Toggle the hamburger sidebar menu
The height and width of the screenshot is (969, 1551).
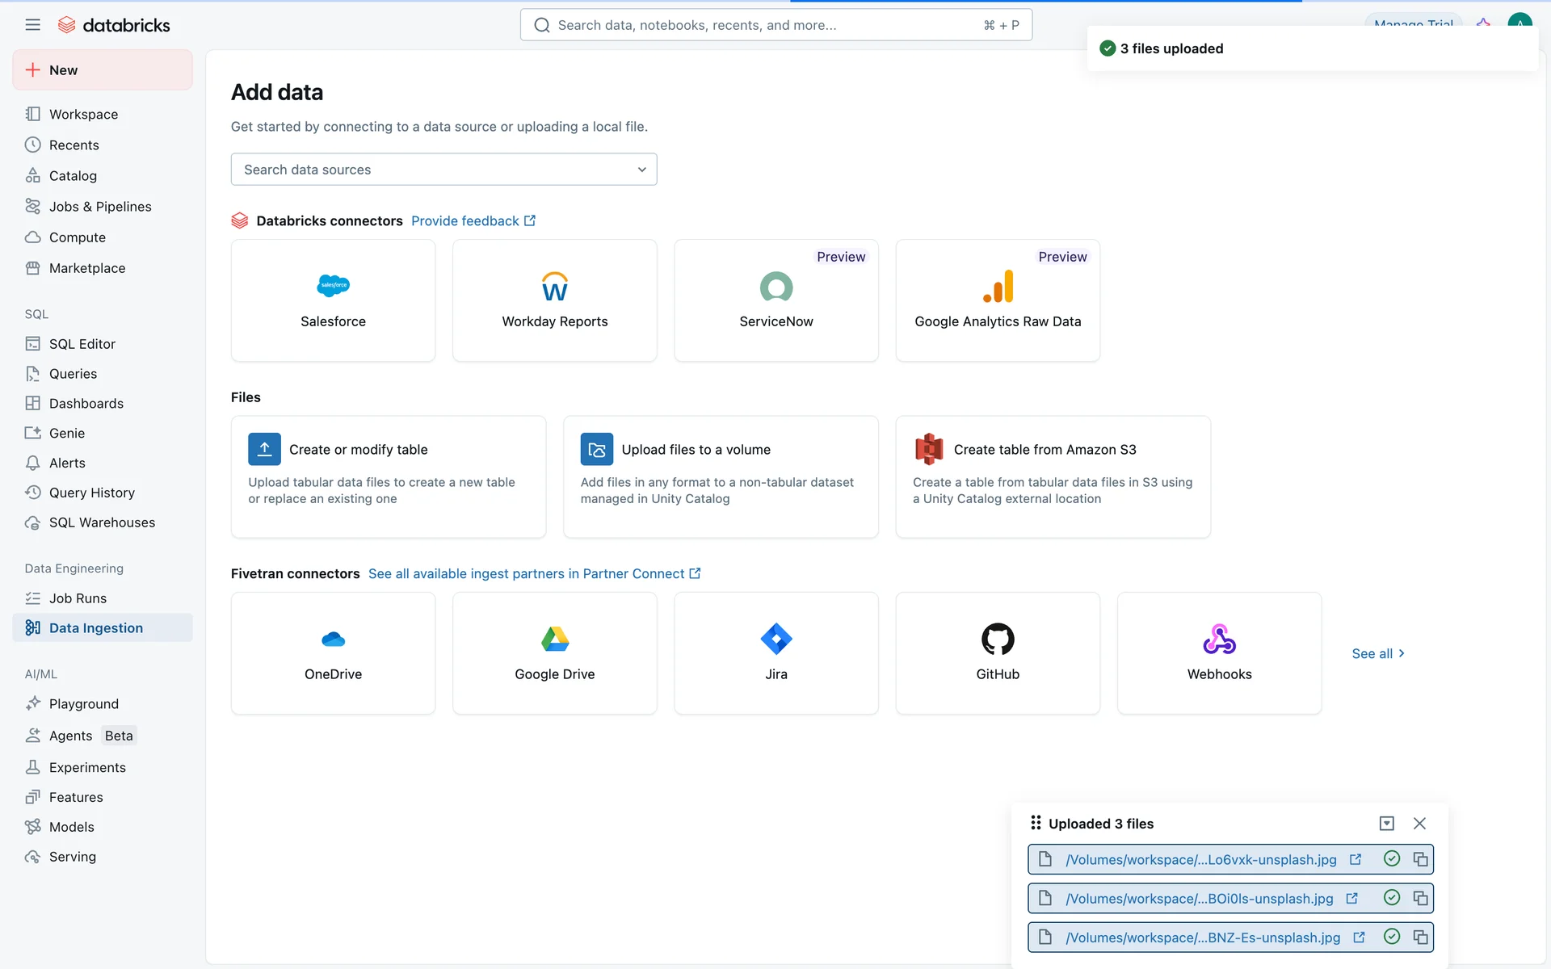pos(32,25)
